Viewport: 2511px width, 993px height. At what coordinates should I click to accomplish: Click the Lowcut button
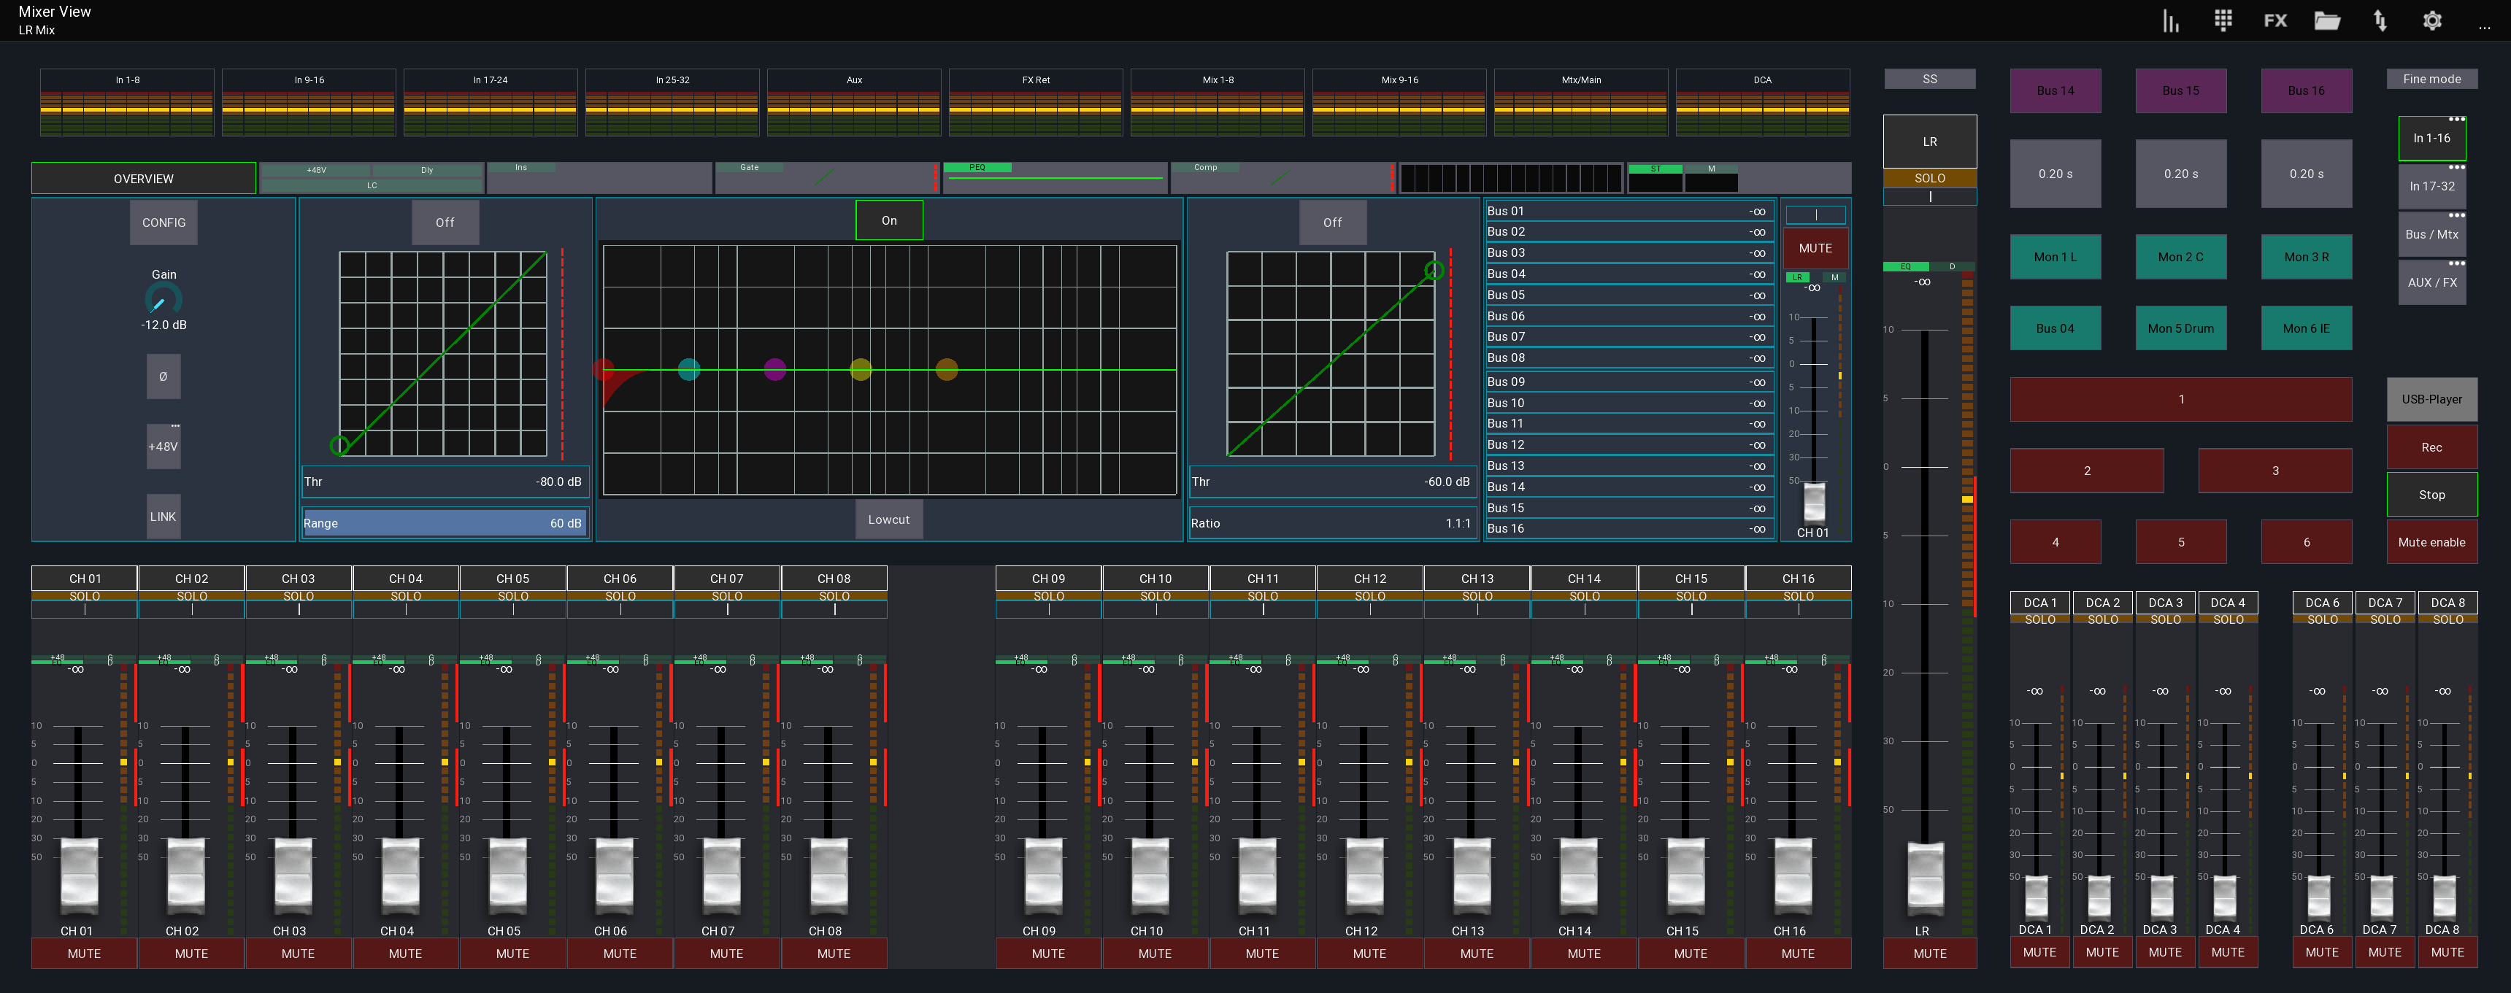[888, 519]
